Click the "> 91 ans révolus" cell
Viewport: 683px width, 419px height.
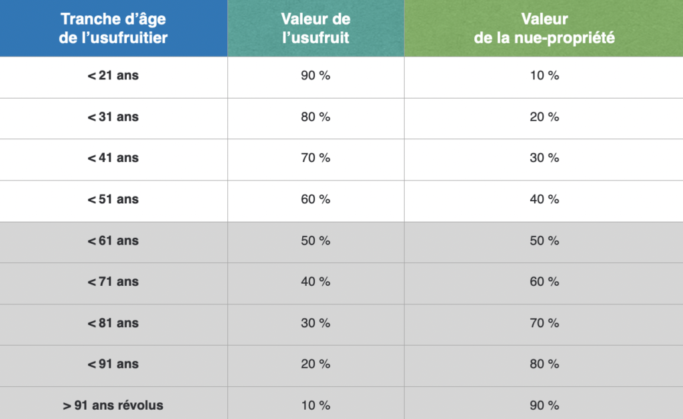point(113,405)
